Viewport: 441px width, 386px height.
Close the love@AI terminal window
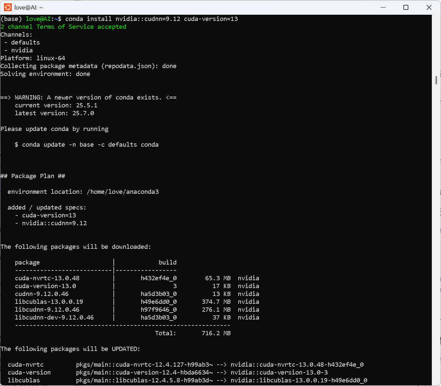(429, 7)
